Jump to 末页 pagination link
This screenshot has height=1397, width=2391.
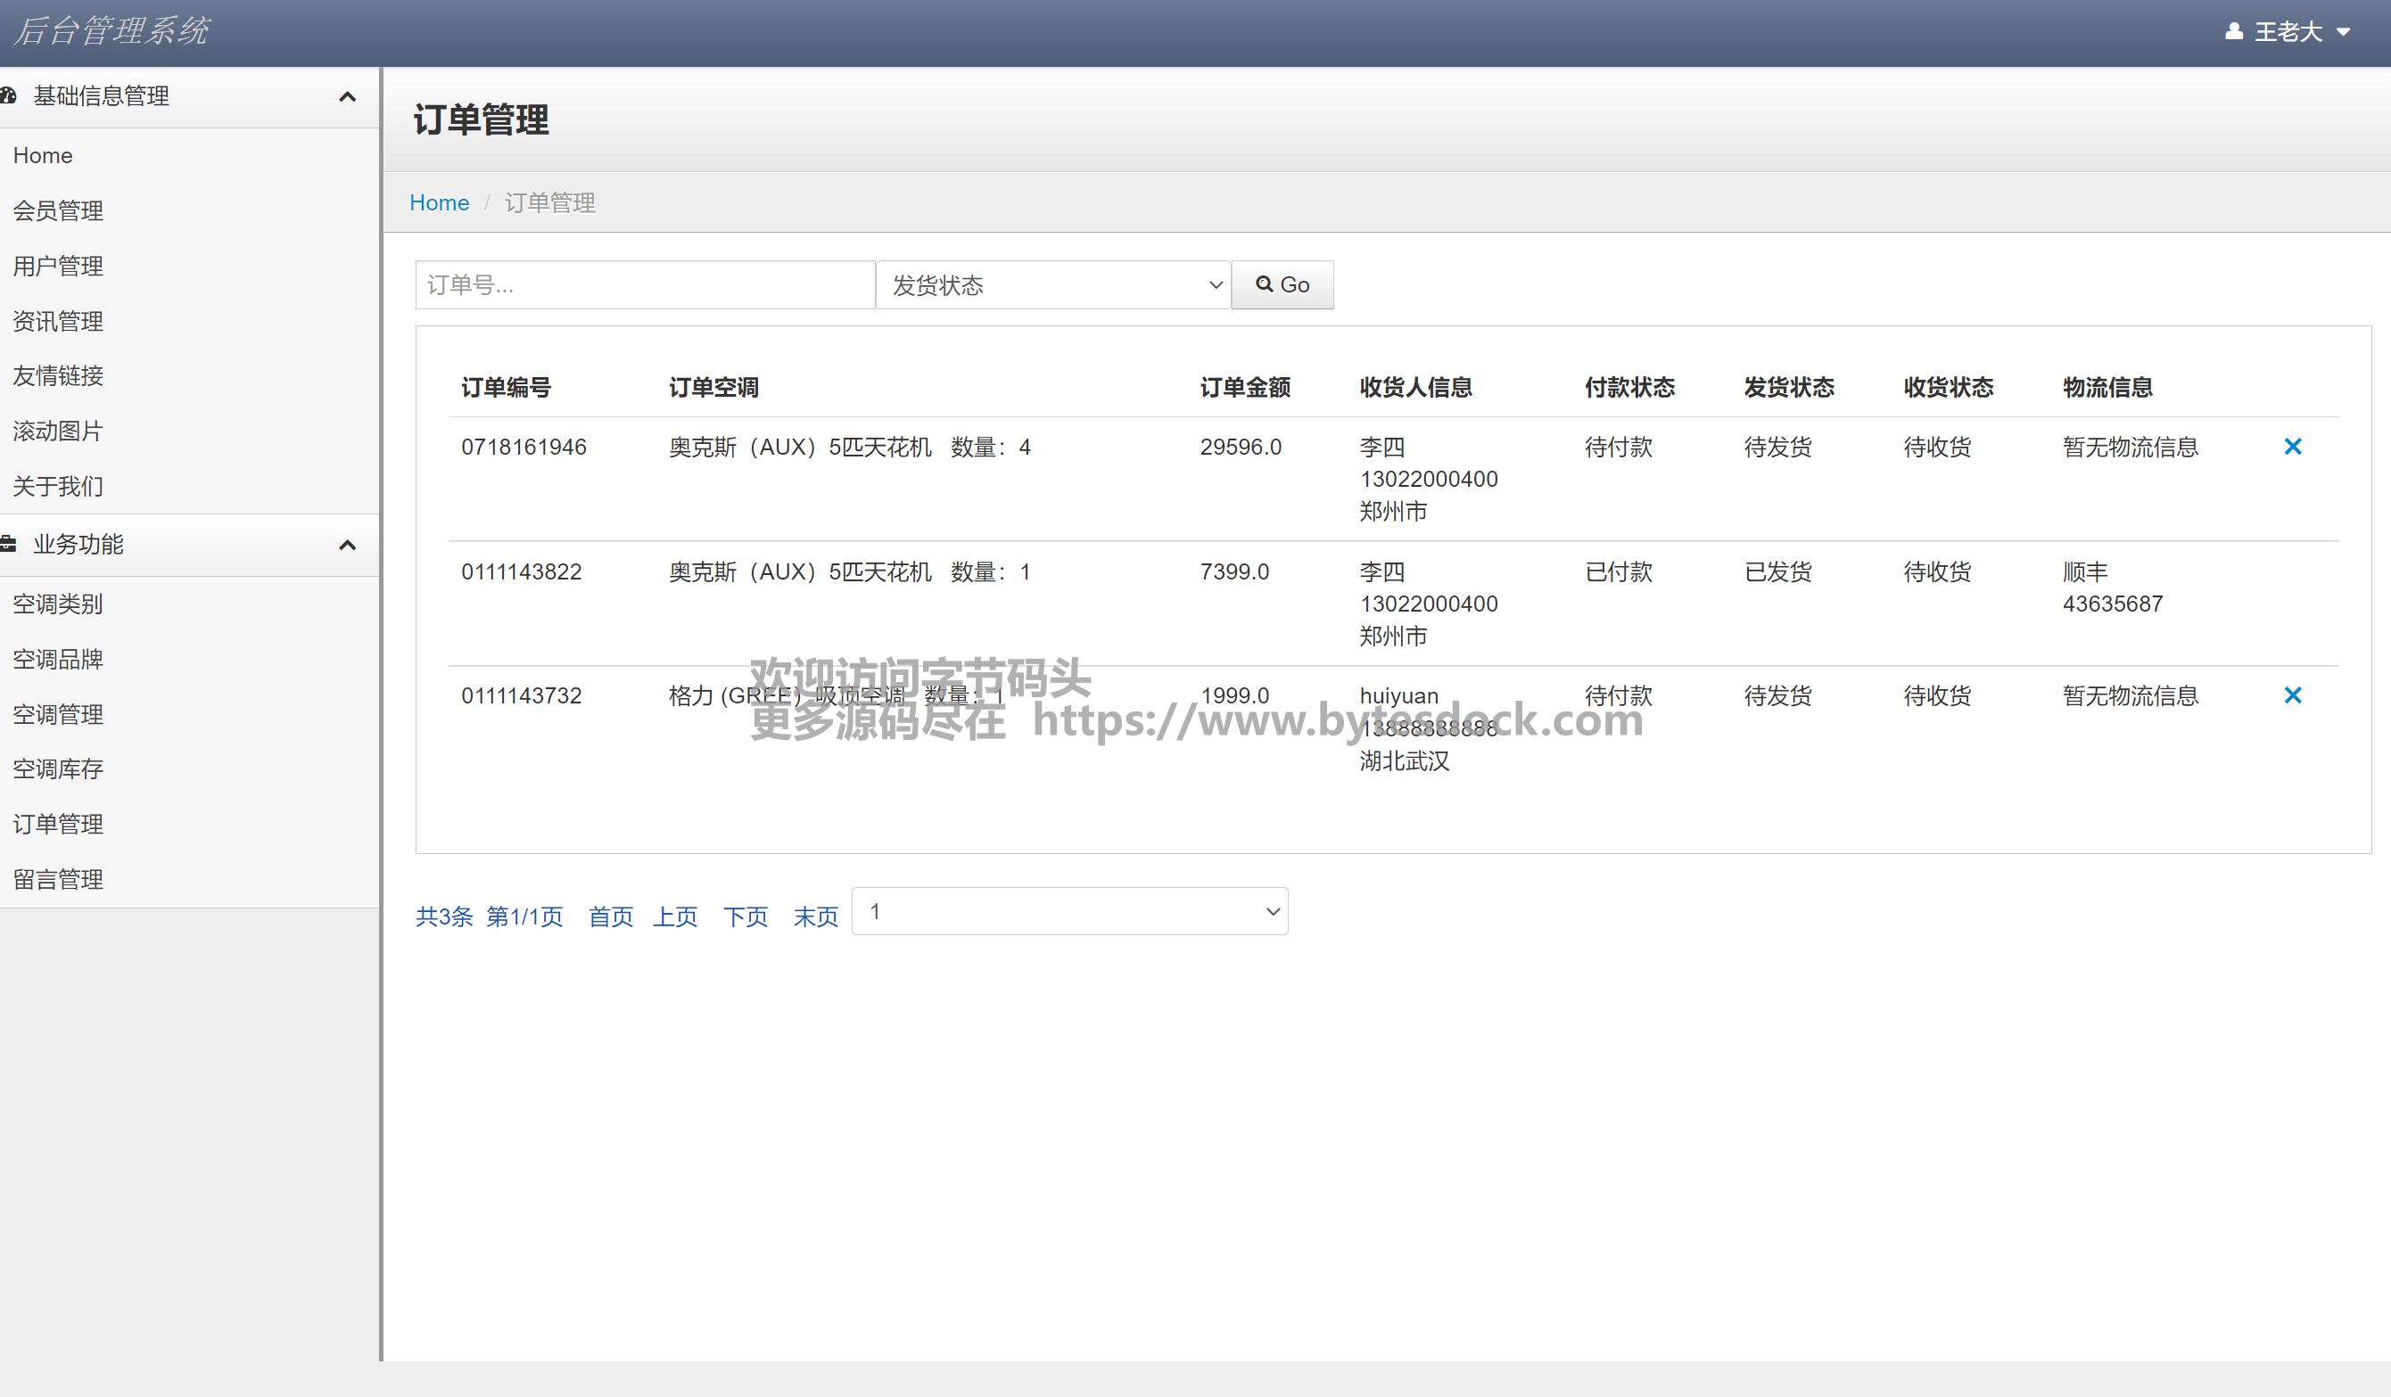coord(815,916)
